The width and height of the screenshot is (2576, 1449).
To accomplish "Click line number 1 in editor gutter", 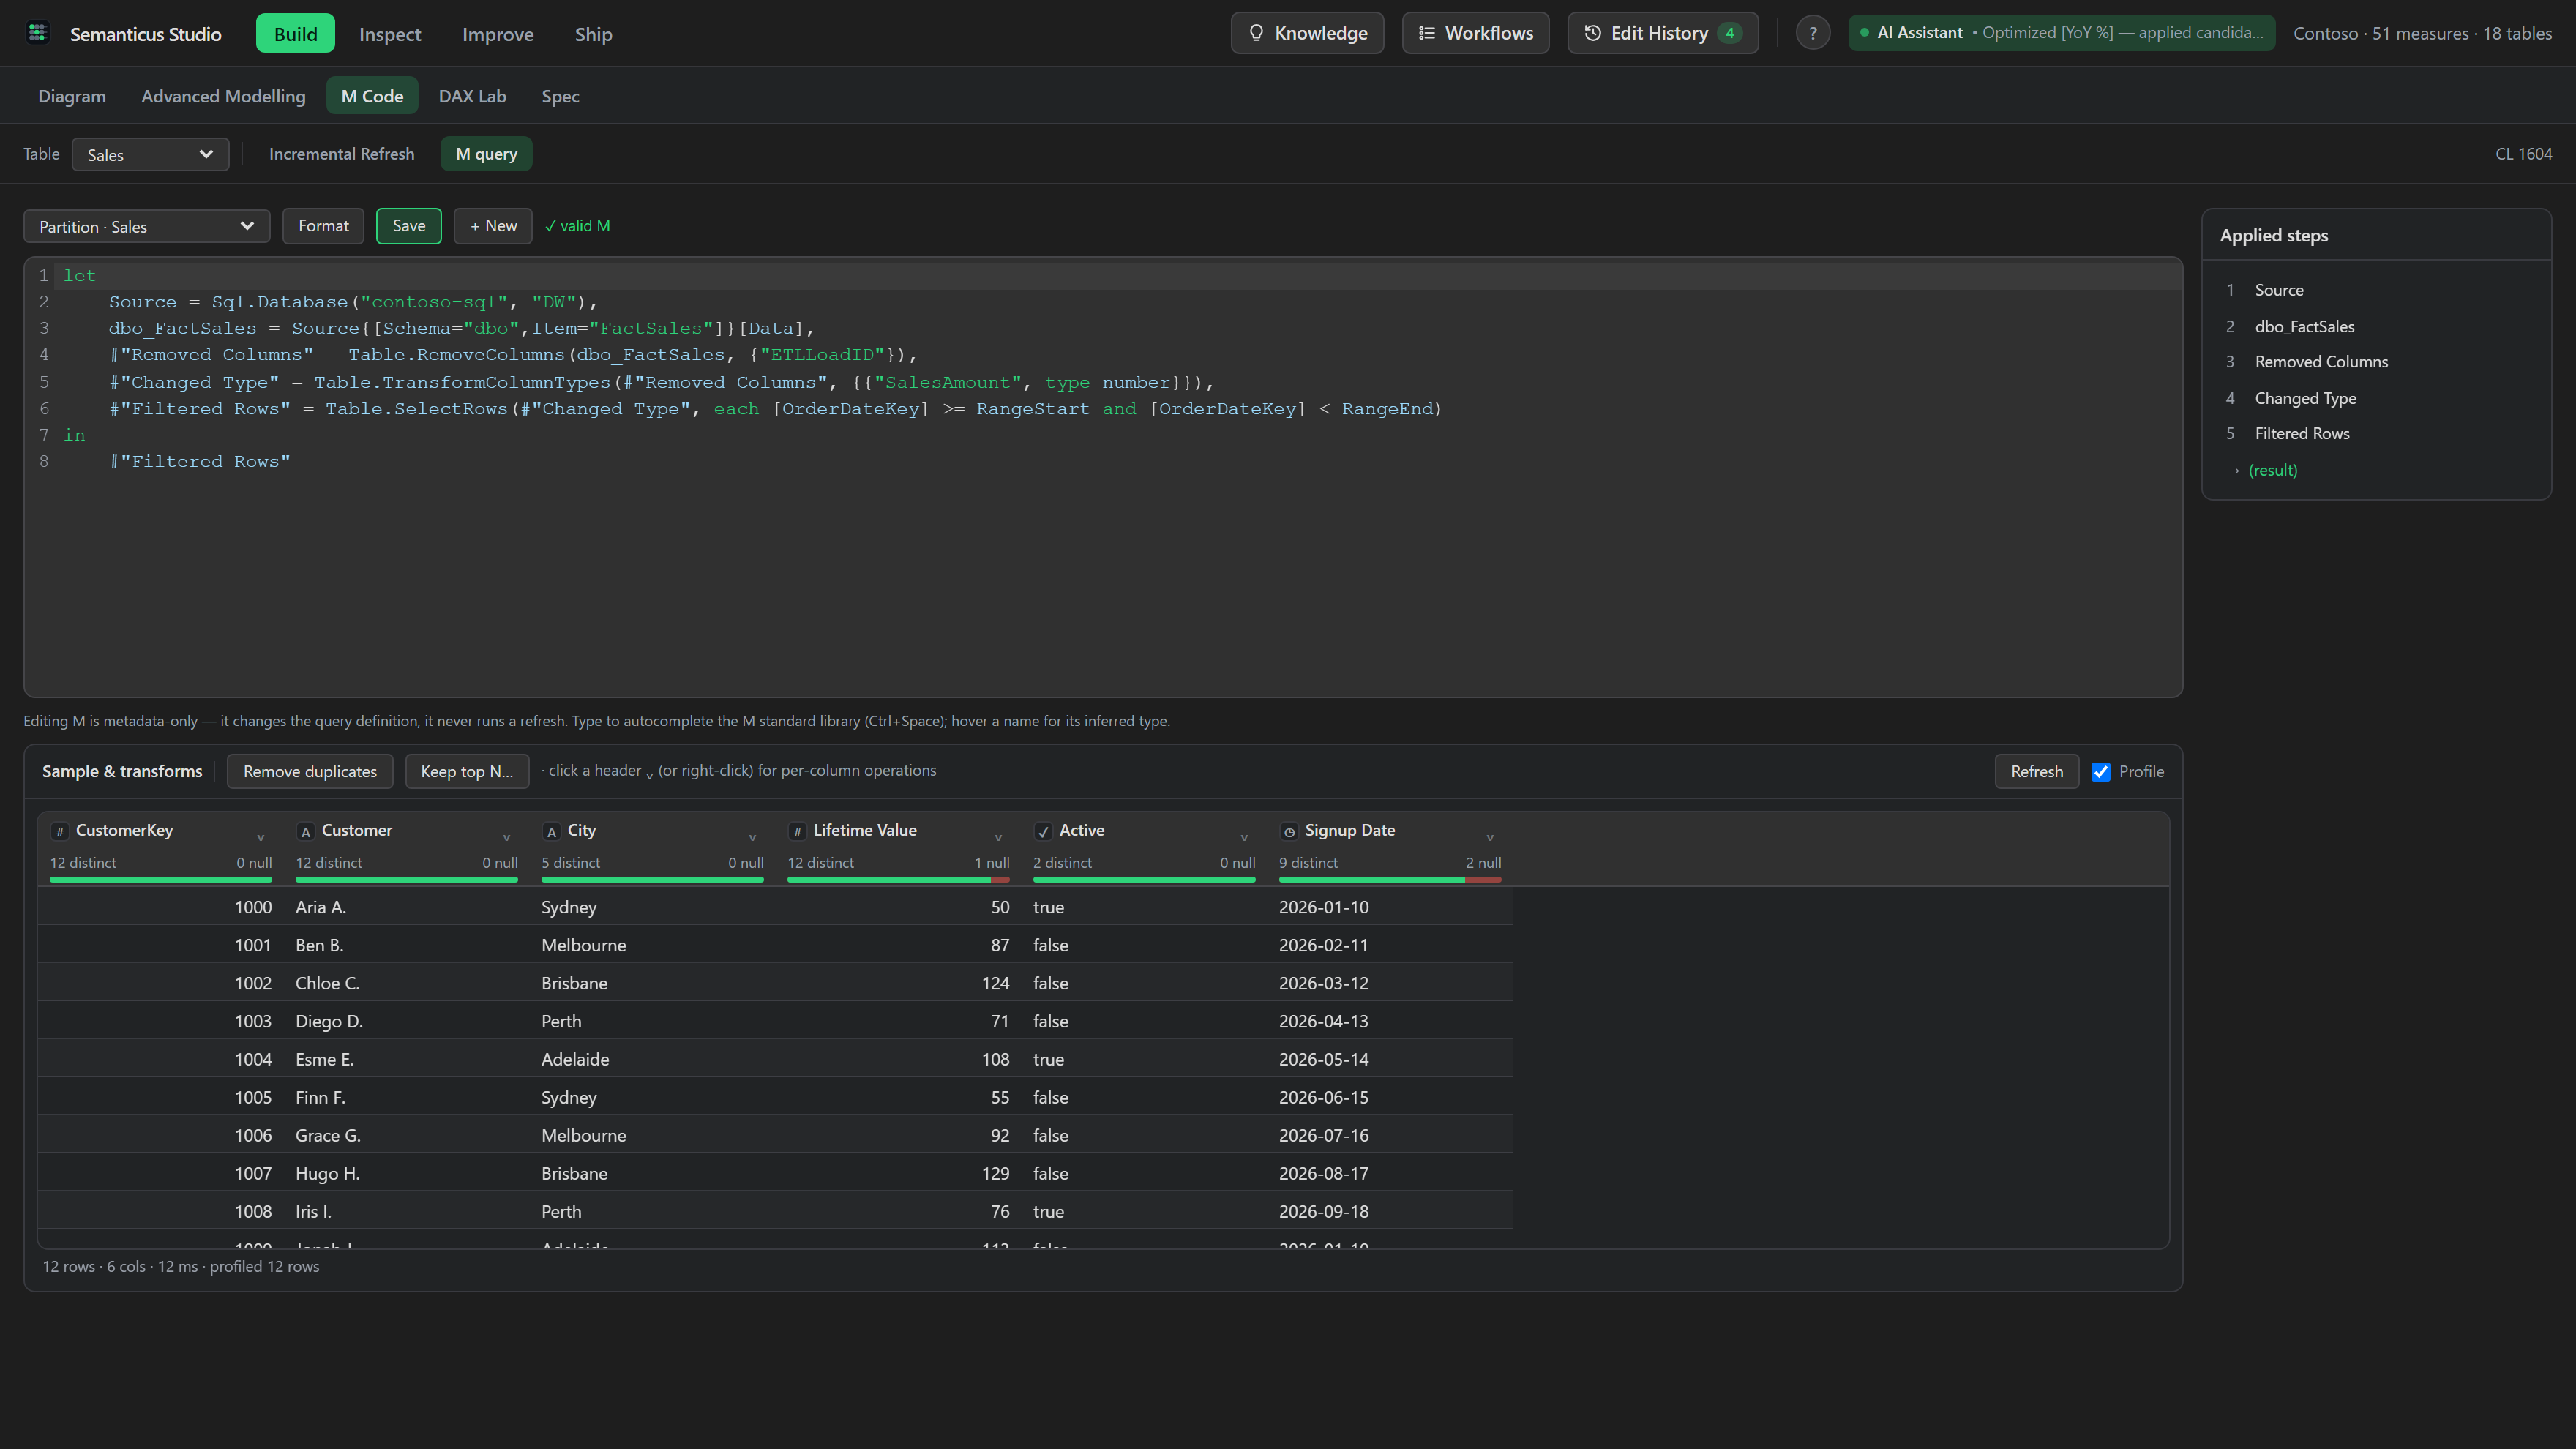I will [x=43, y=275].
